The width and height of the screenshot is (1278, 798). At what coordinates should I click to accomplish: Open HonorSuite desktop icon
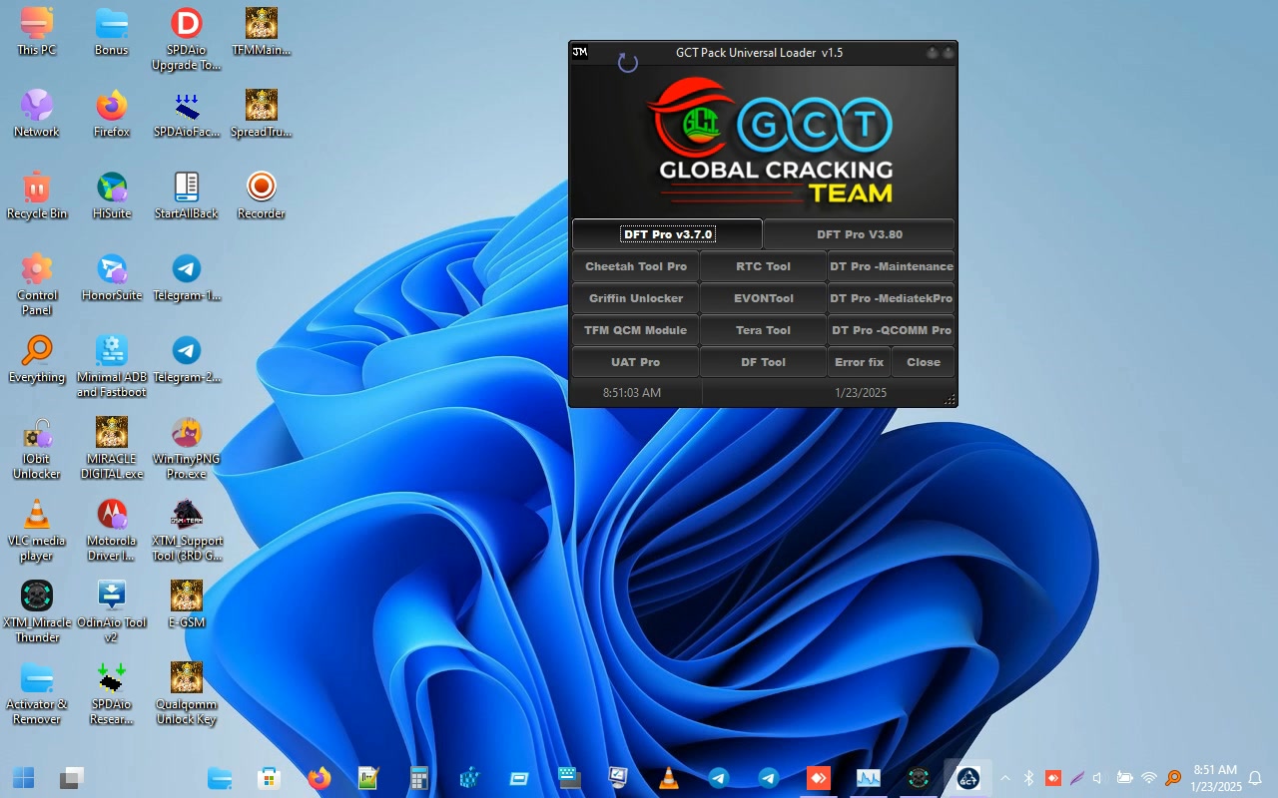(112, 277)
